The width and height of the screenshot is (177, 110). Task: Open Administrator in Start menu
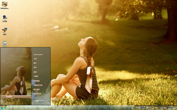(x=38, y=55)
